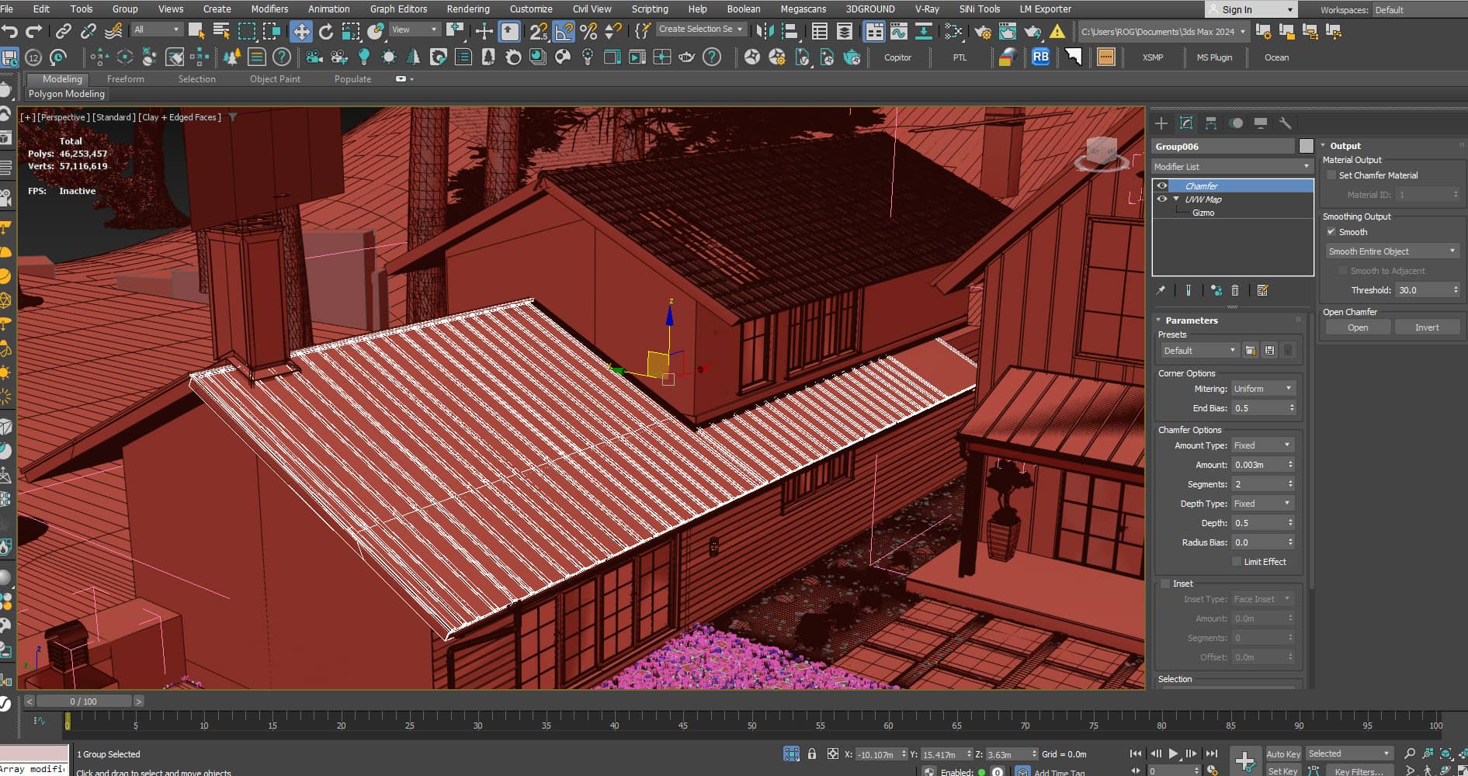The height and width of the screenshot is (776, 1468).
Task: Click the Invert button under Open Chamfer
Action: (x=1427, y=327)
